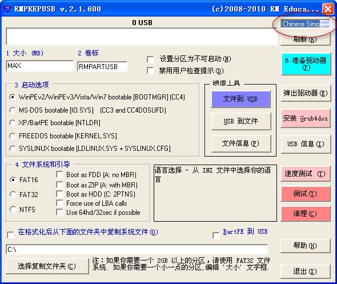Select SYSLINUX bootable [LDLINUX.SYS] option
This screenshot has width=337, height=284.
pyautogui.click(x=13, y=149)
